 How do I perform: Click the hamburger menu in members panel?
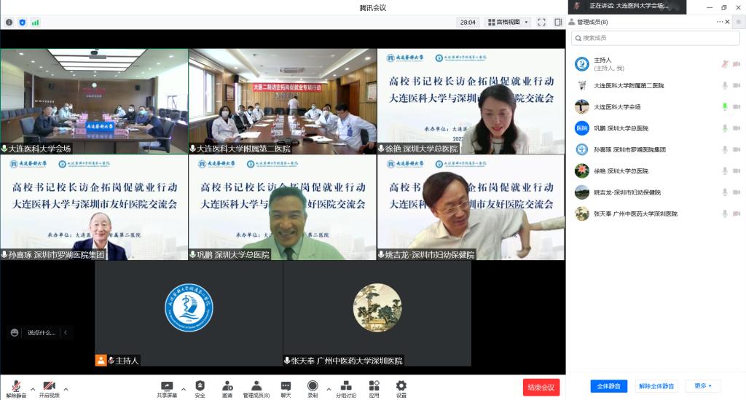click(x=739, y=22)
